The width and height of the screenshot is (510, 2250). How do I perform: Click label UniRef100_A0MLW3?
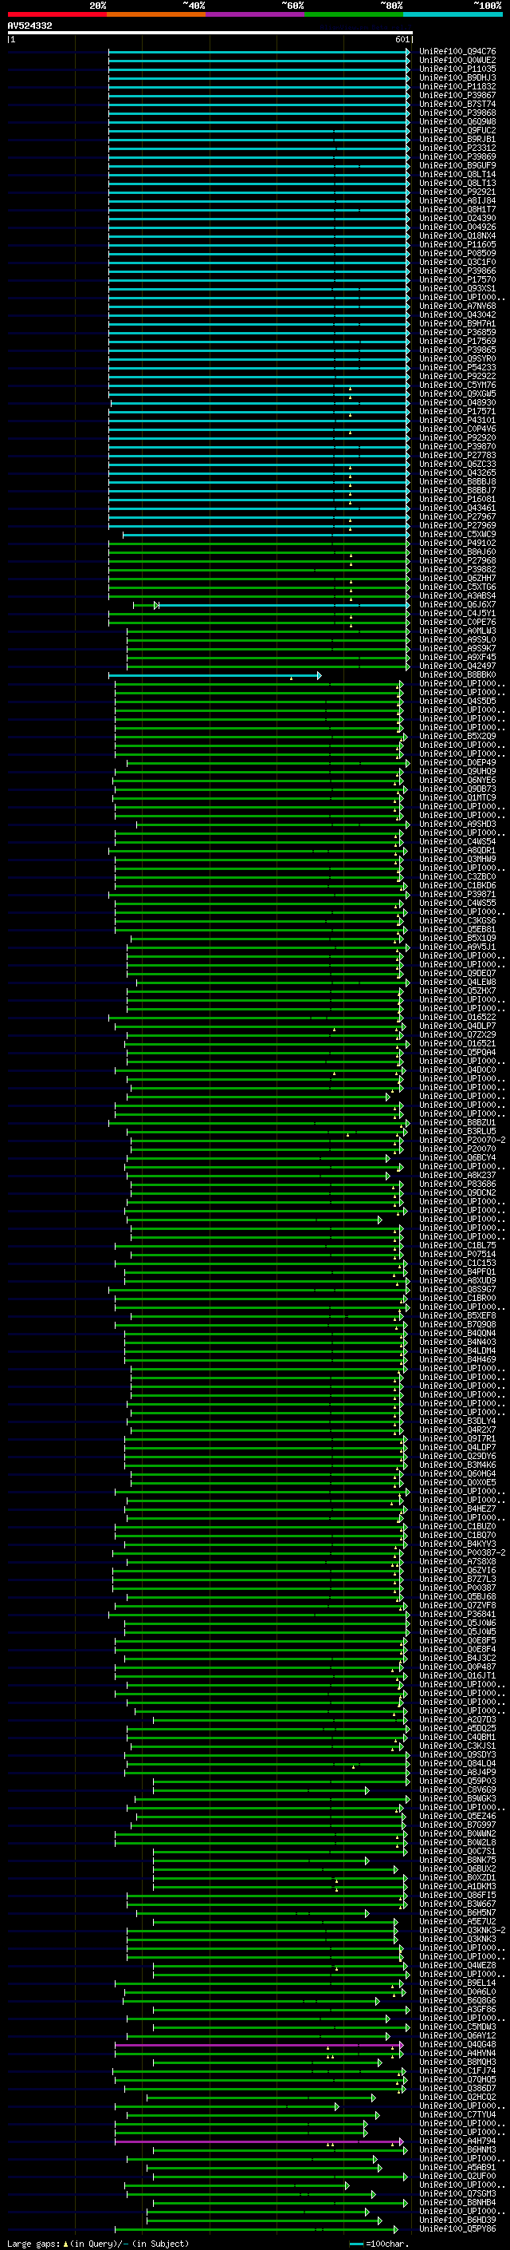[x=457, y=631]
